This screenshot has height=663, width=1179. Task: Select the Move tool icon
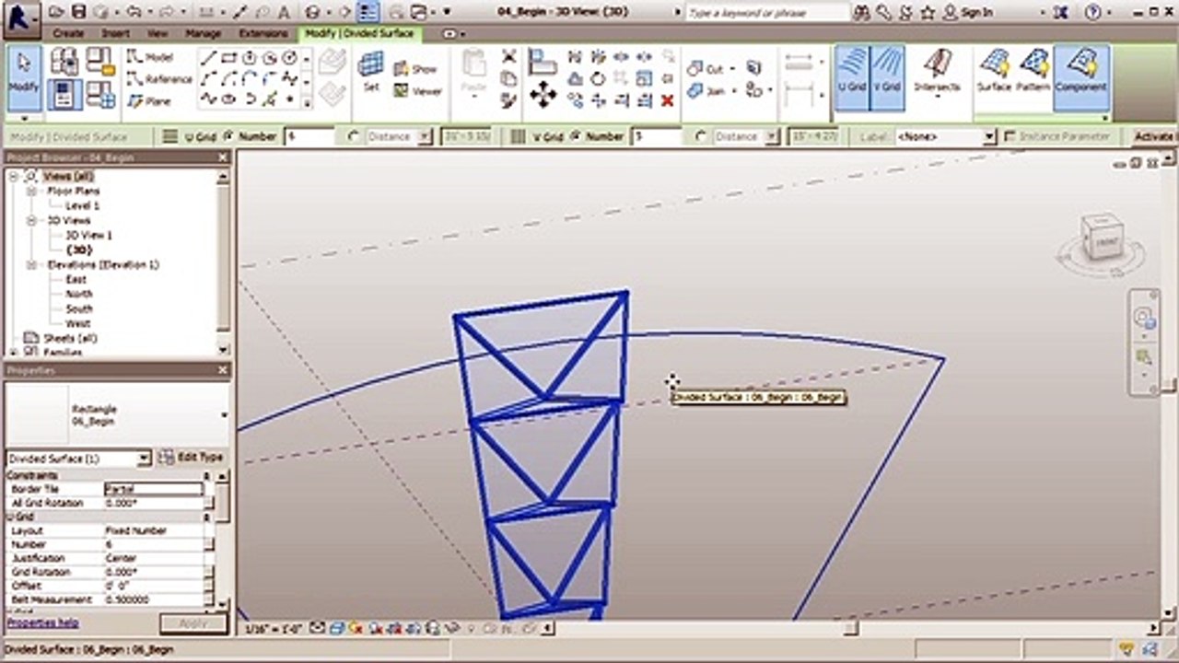click(543, 93)
